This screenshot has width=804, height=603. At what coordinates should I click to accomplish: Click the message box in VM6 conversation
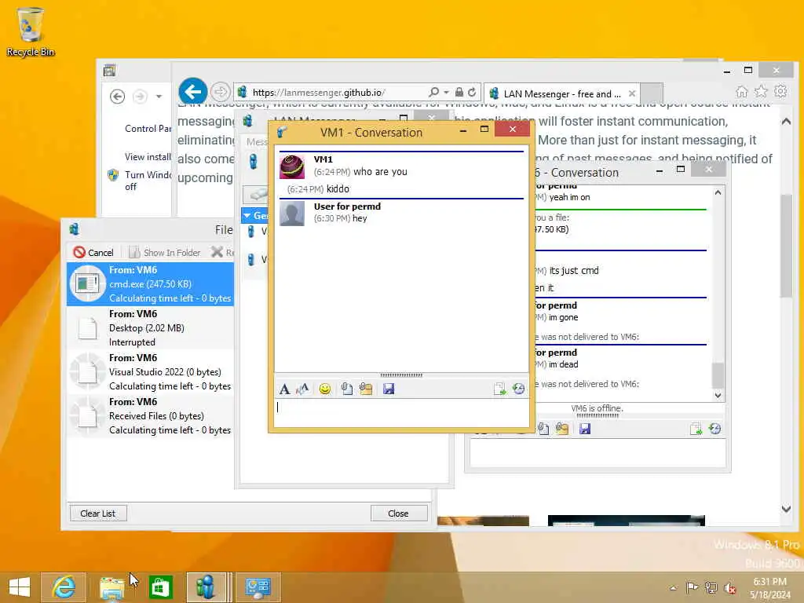click(598, 453)
